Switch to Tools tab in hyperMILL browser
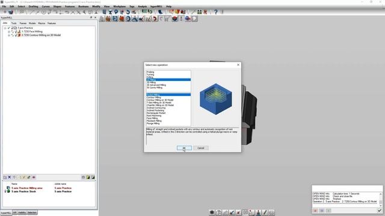The height and width of the screenshot is (216, 385). (14, 23)
